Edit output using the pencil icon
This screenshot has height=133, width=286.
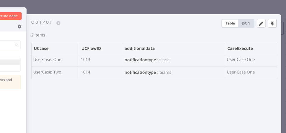click(x=261, y=23)
